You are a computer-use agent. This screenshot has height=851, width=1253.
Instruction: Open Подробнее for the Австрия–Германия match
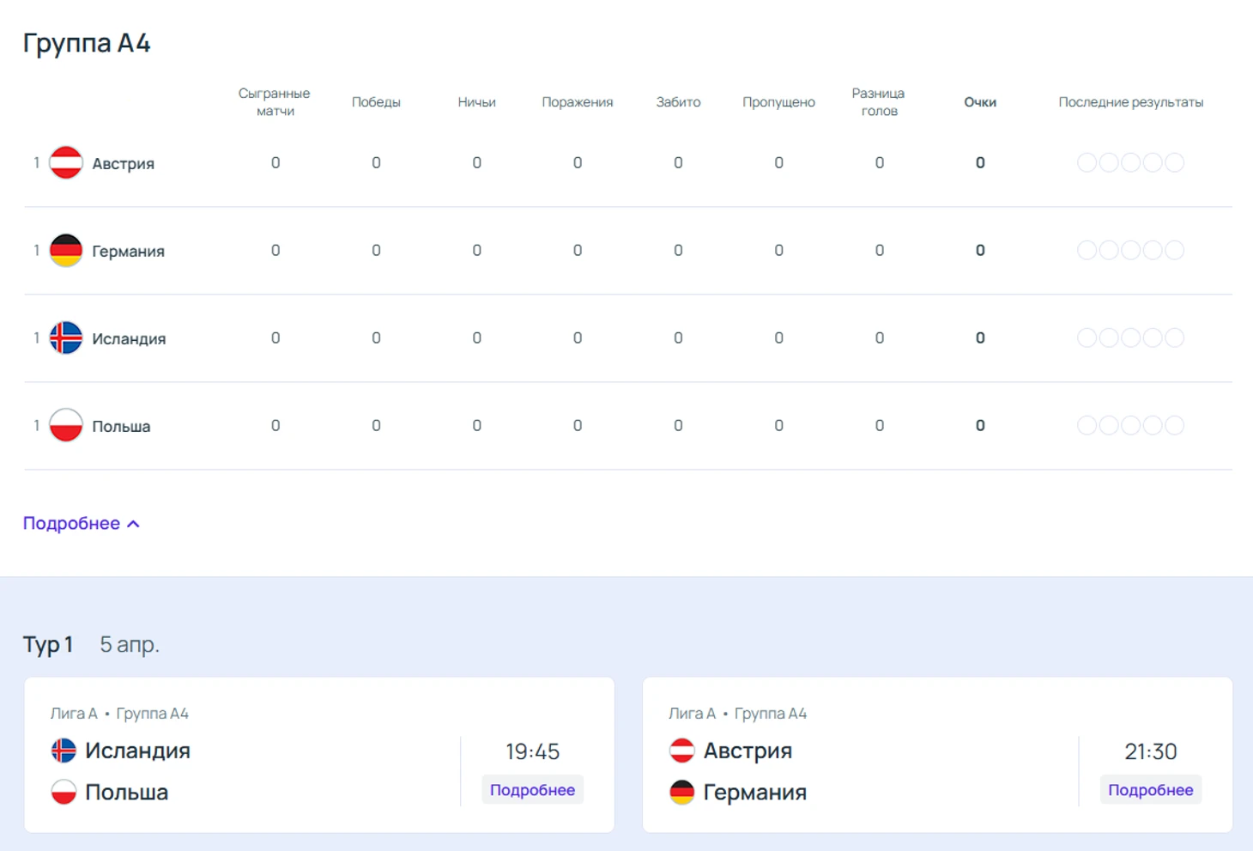point(1150,790)
